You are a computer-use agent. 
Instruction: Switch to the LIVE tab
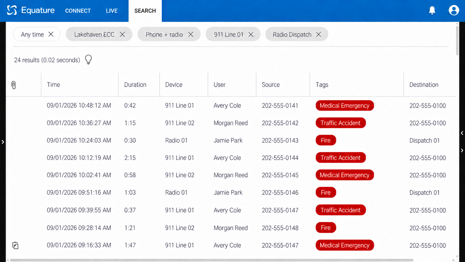point(112,11)
